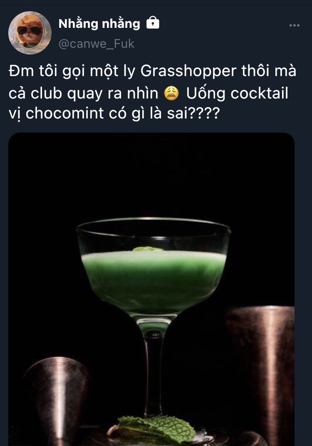Click the padlock protected-account icon
This screenshot has width=312, height=446.
tap(153, 22)
